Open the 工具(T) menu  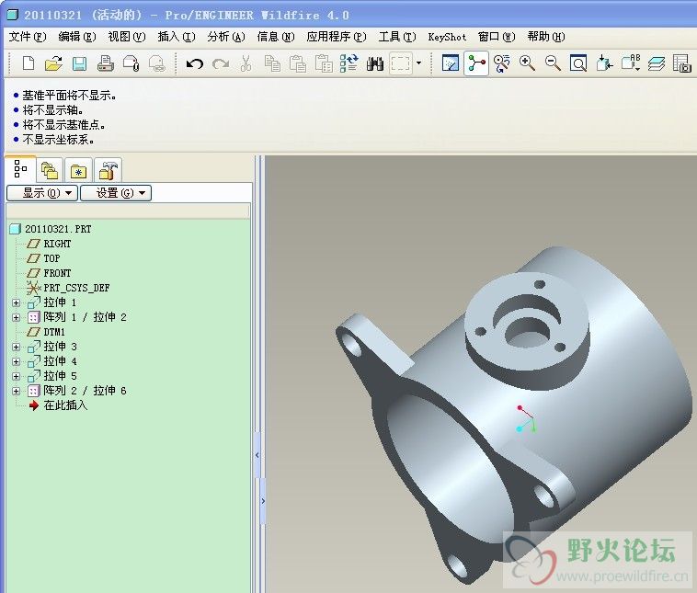[397, 37]
